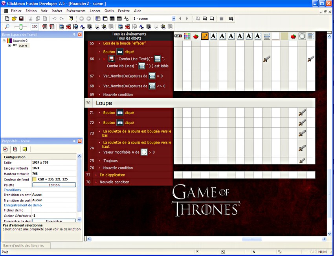Image resolution: width=334 pixels, height=256 pixels.
Task: Click the Open folder toolbar icon
Action: (14, 18)
